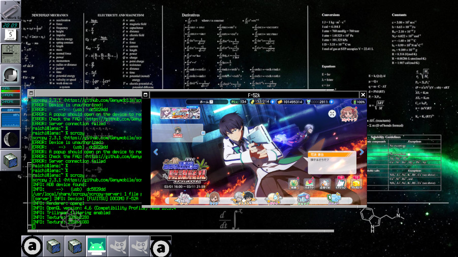Click the XORG monitor bar in dock
Screen dimensions: 458x257
click(x=11, y=89)
